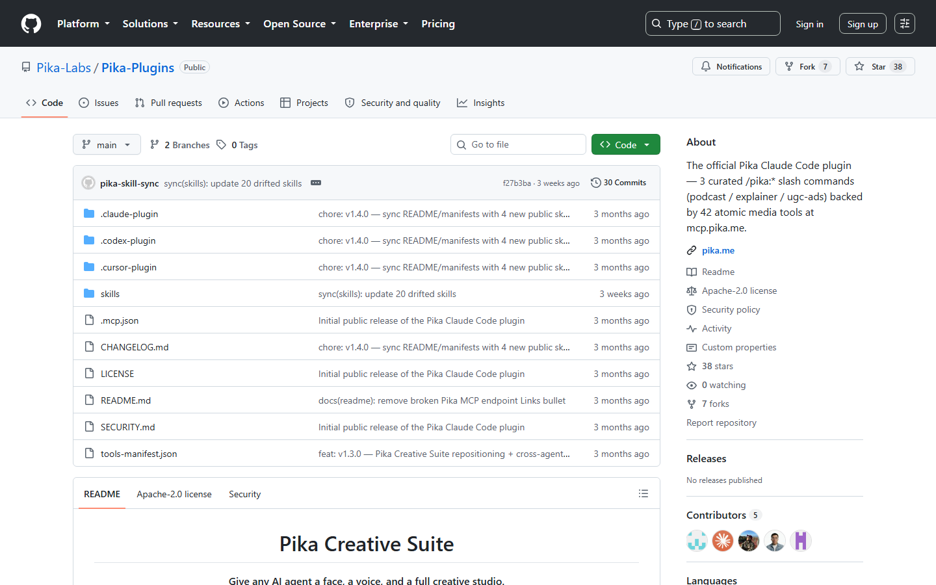Click the tag icon beside 0 Tags

coord(222,144)
